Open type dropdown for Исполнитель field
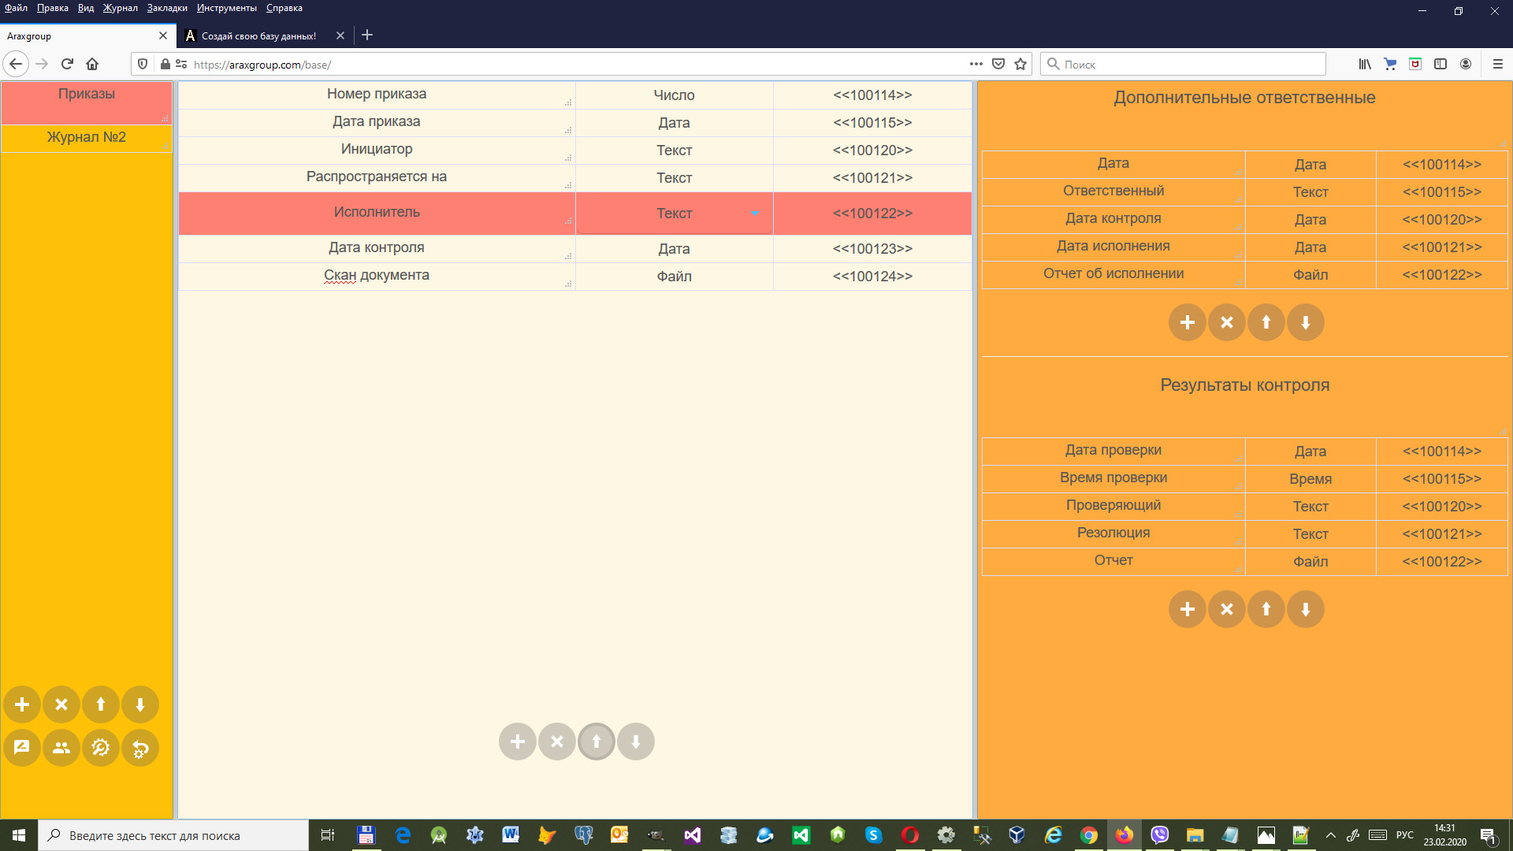 click(x=755, y=214)
